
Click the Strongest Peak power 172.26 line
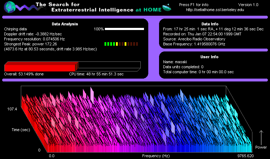click(x=31, y=44)
